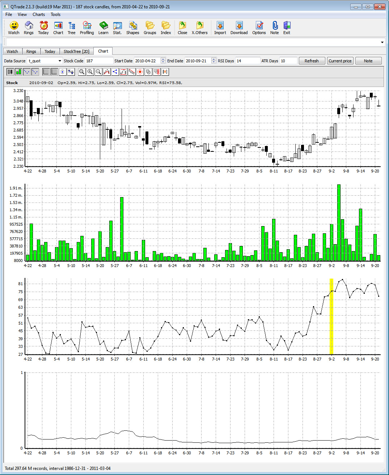Click the Shapes toolbar icon
Image resolution: width=389 pixels, height=475 pixels.
coord(132,28)
